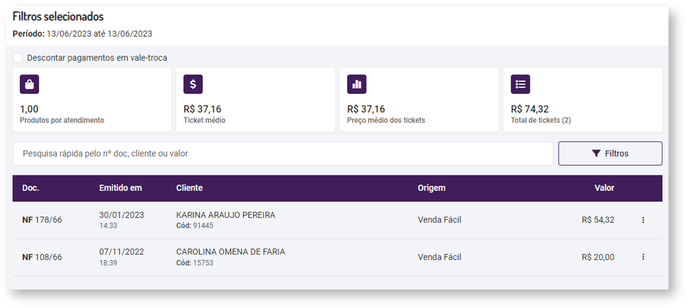687x308 pixels.
Task: Click the dollar sign Ticket médio icon
Action: pyautogui.click(x=193, y=84)
